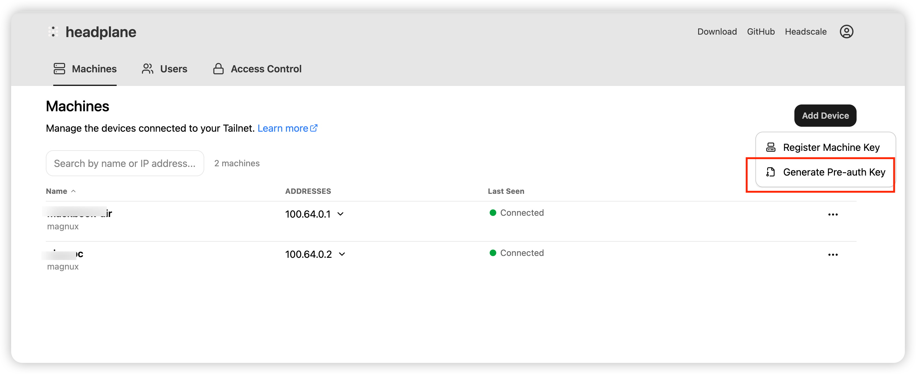Click the search by name or IP field
This screenshot has width=916, height=374.
click(x=124, y=163)
